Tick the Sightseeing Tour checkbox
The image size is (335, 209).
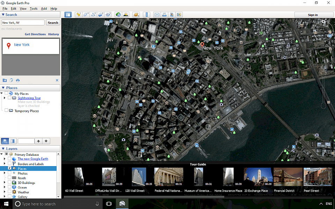click(x=9, y=98)
